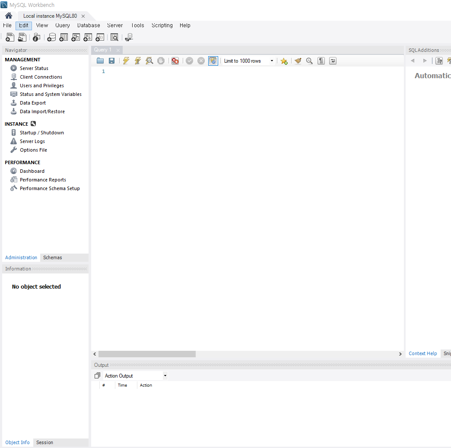Viewport: 451px width, 448px height.
Task: Select Local instance MySQL80 tab
Action: 50,16
